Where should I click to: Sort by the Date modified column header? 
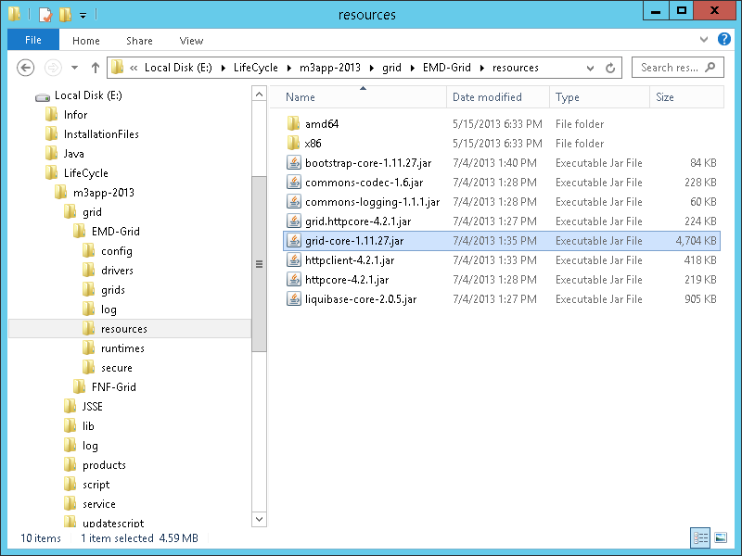[x=487, y=97]
